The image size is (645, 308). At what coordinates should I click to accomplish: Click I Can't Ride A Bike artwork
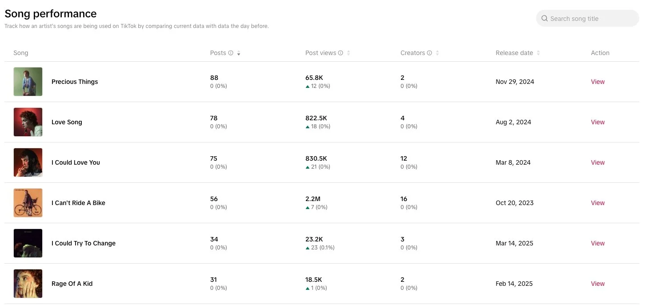pyautogui.click(x=28, y=203)
